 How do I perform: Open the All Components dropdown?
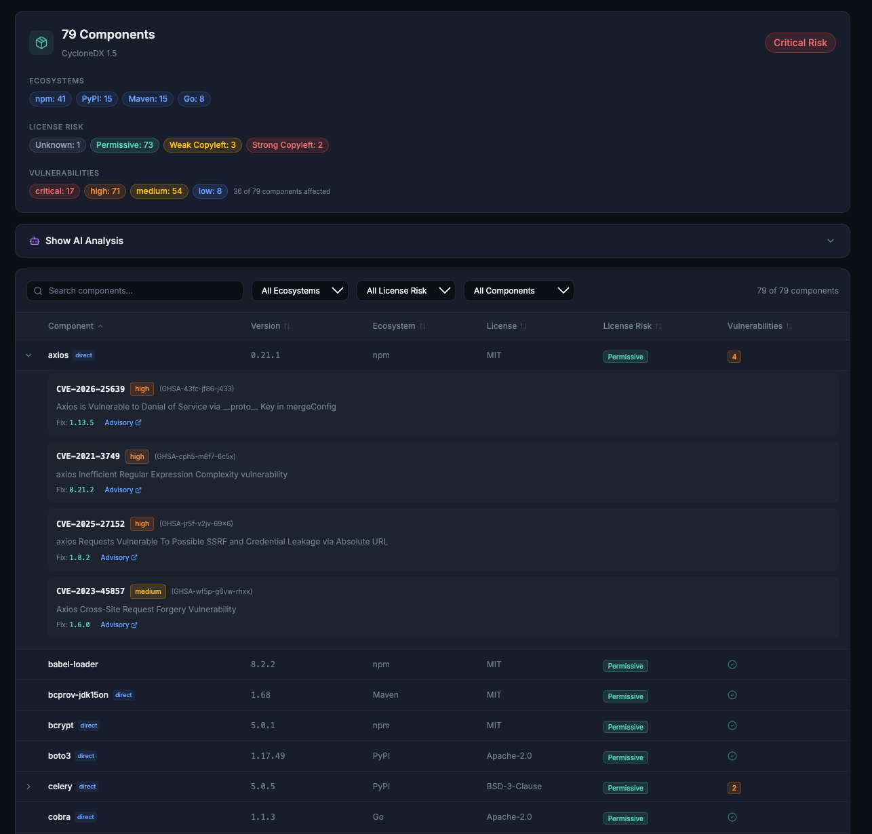(519, 290)
